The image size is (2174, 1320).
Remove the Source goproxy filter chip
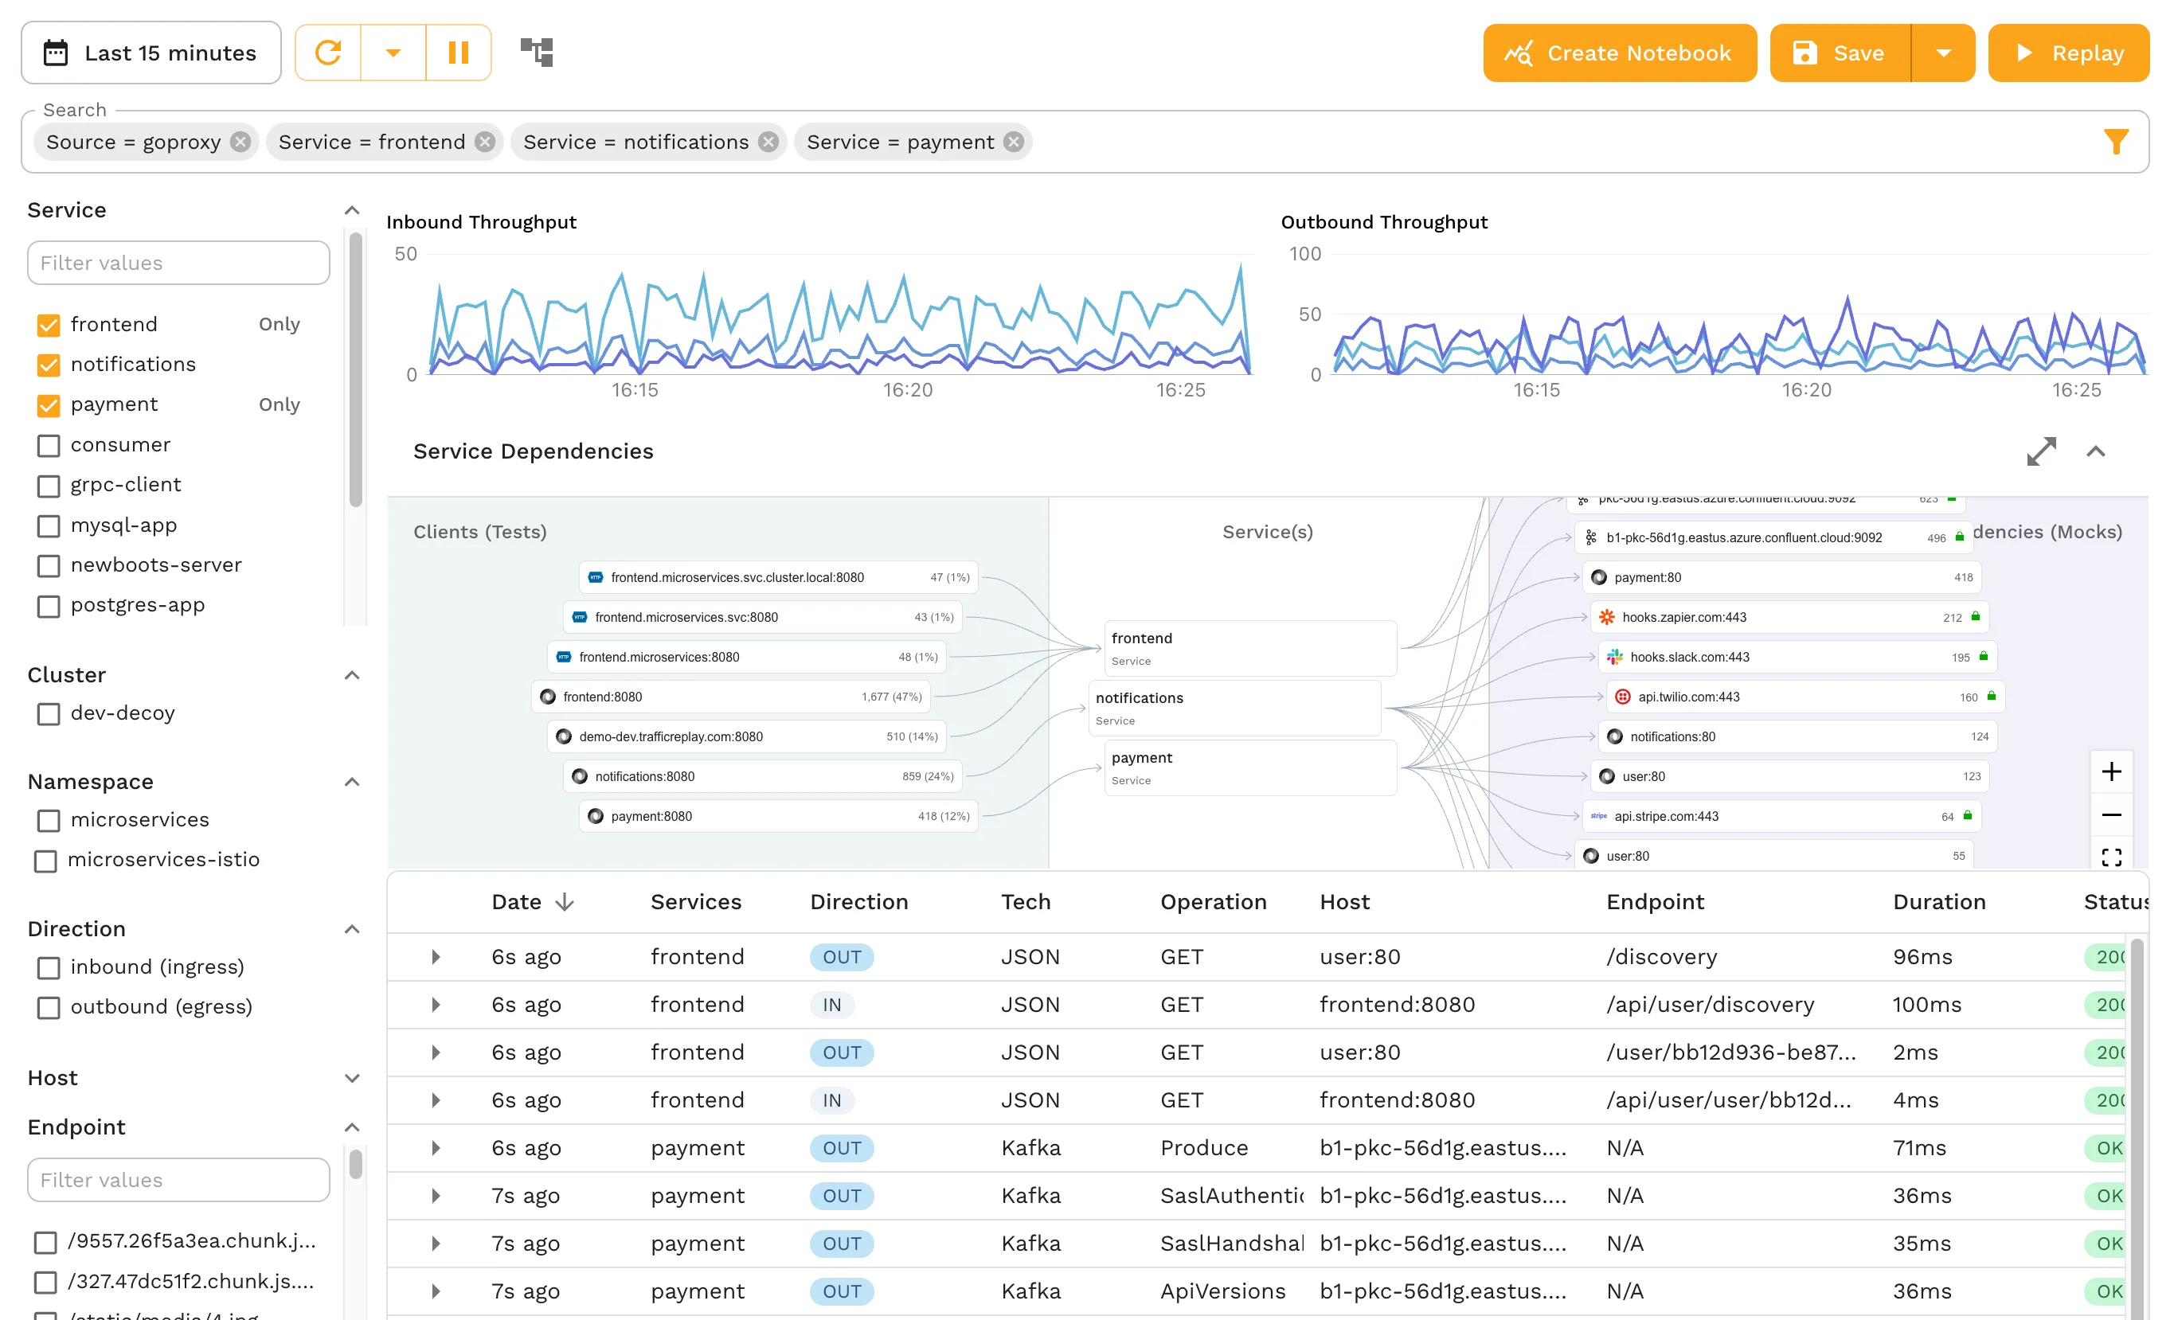[238, 141]
